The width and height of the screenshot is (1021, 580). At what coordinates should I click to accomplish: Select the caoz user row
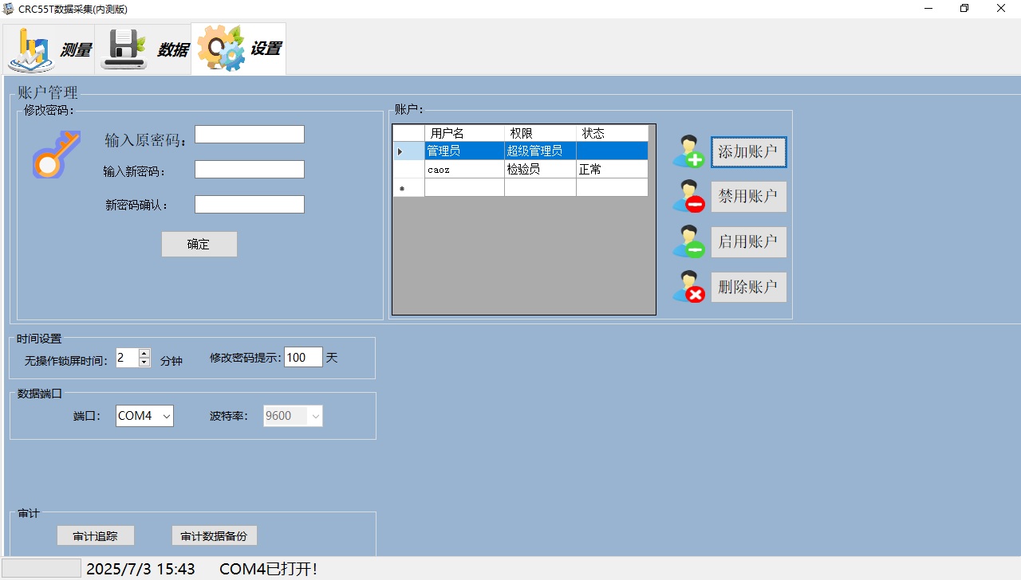tap(463, 170)
